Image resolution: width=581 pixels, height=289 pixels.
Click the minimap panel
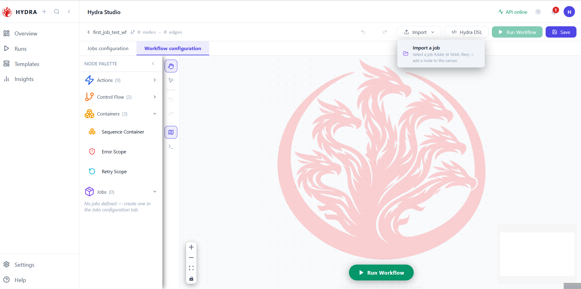pos(537,254)
